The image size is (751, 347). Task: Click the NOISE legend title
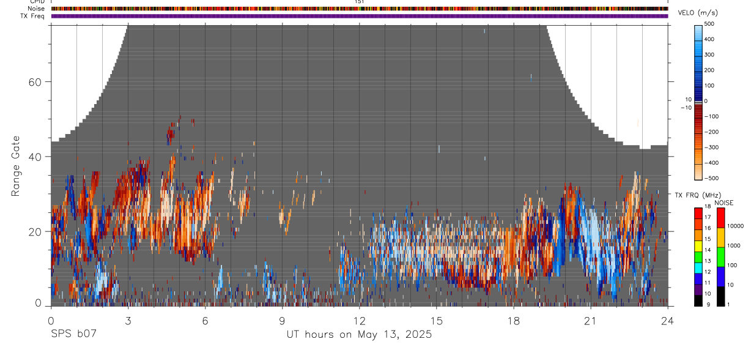tap(724, 203)
